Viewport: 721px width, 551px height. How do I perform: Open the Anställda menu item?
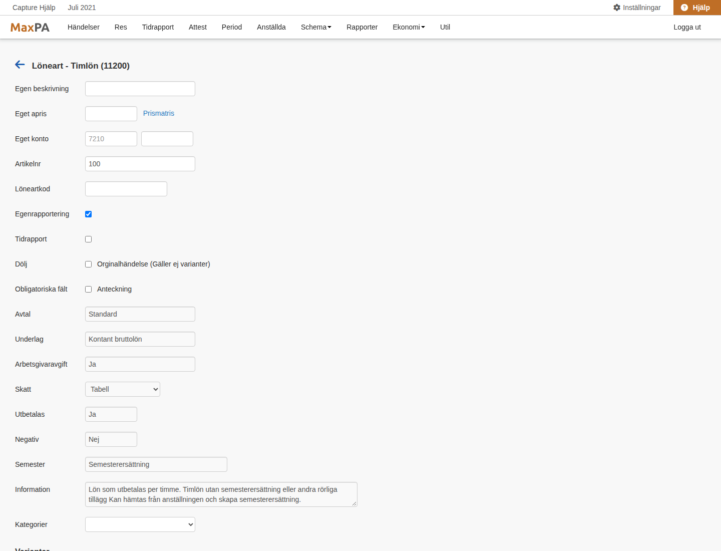coord(271,27)
